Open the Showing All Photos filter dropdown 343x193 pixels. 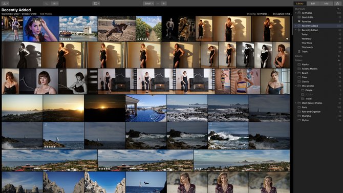[x=258, y=14]
